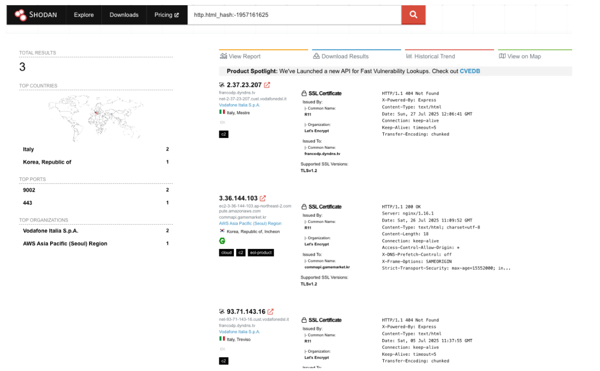Open the Explore menu
The image size is (600, 371).
tap(84, 15)
